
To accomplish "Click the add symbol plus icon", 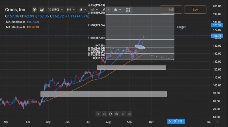I will pos(34,10).
